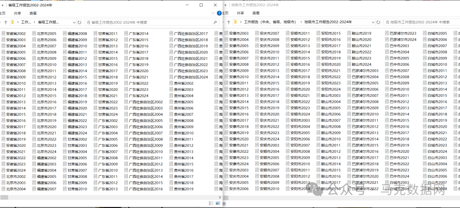Click the 省级工作报... breadcrumb

coord(49,22)
